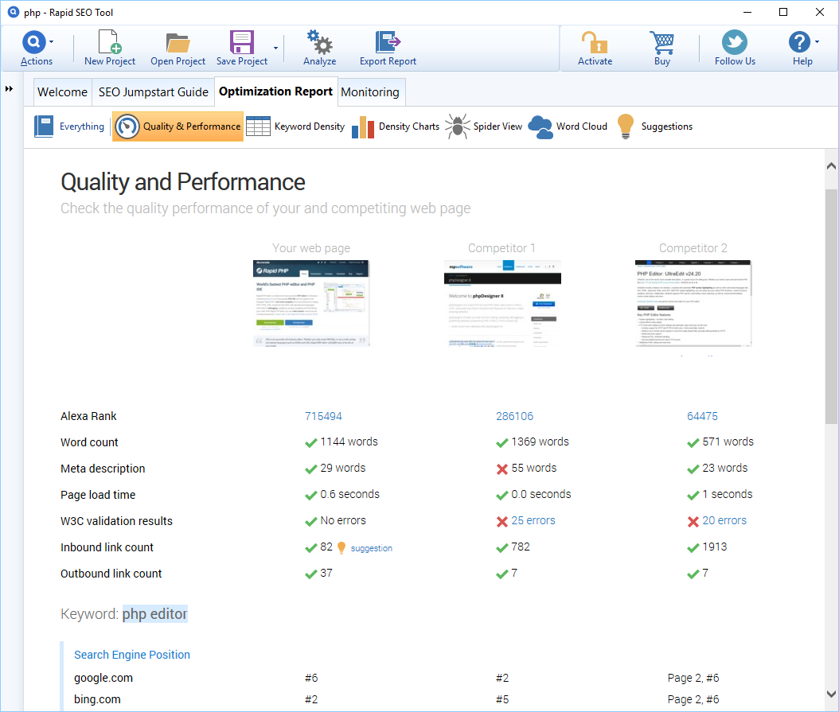Click the Competitor 1 page thumbnail

(x=502, y=303)
